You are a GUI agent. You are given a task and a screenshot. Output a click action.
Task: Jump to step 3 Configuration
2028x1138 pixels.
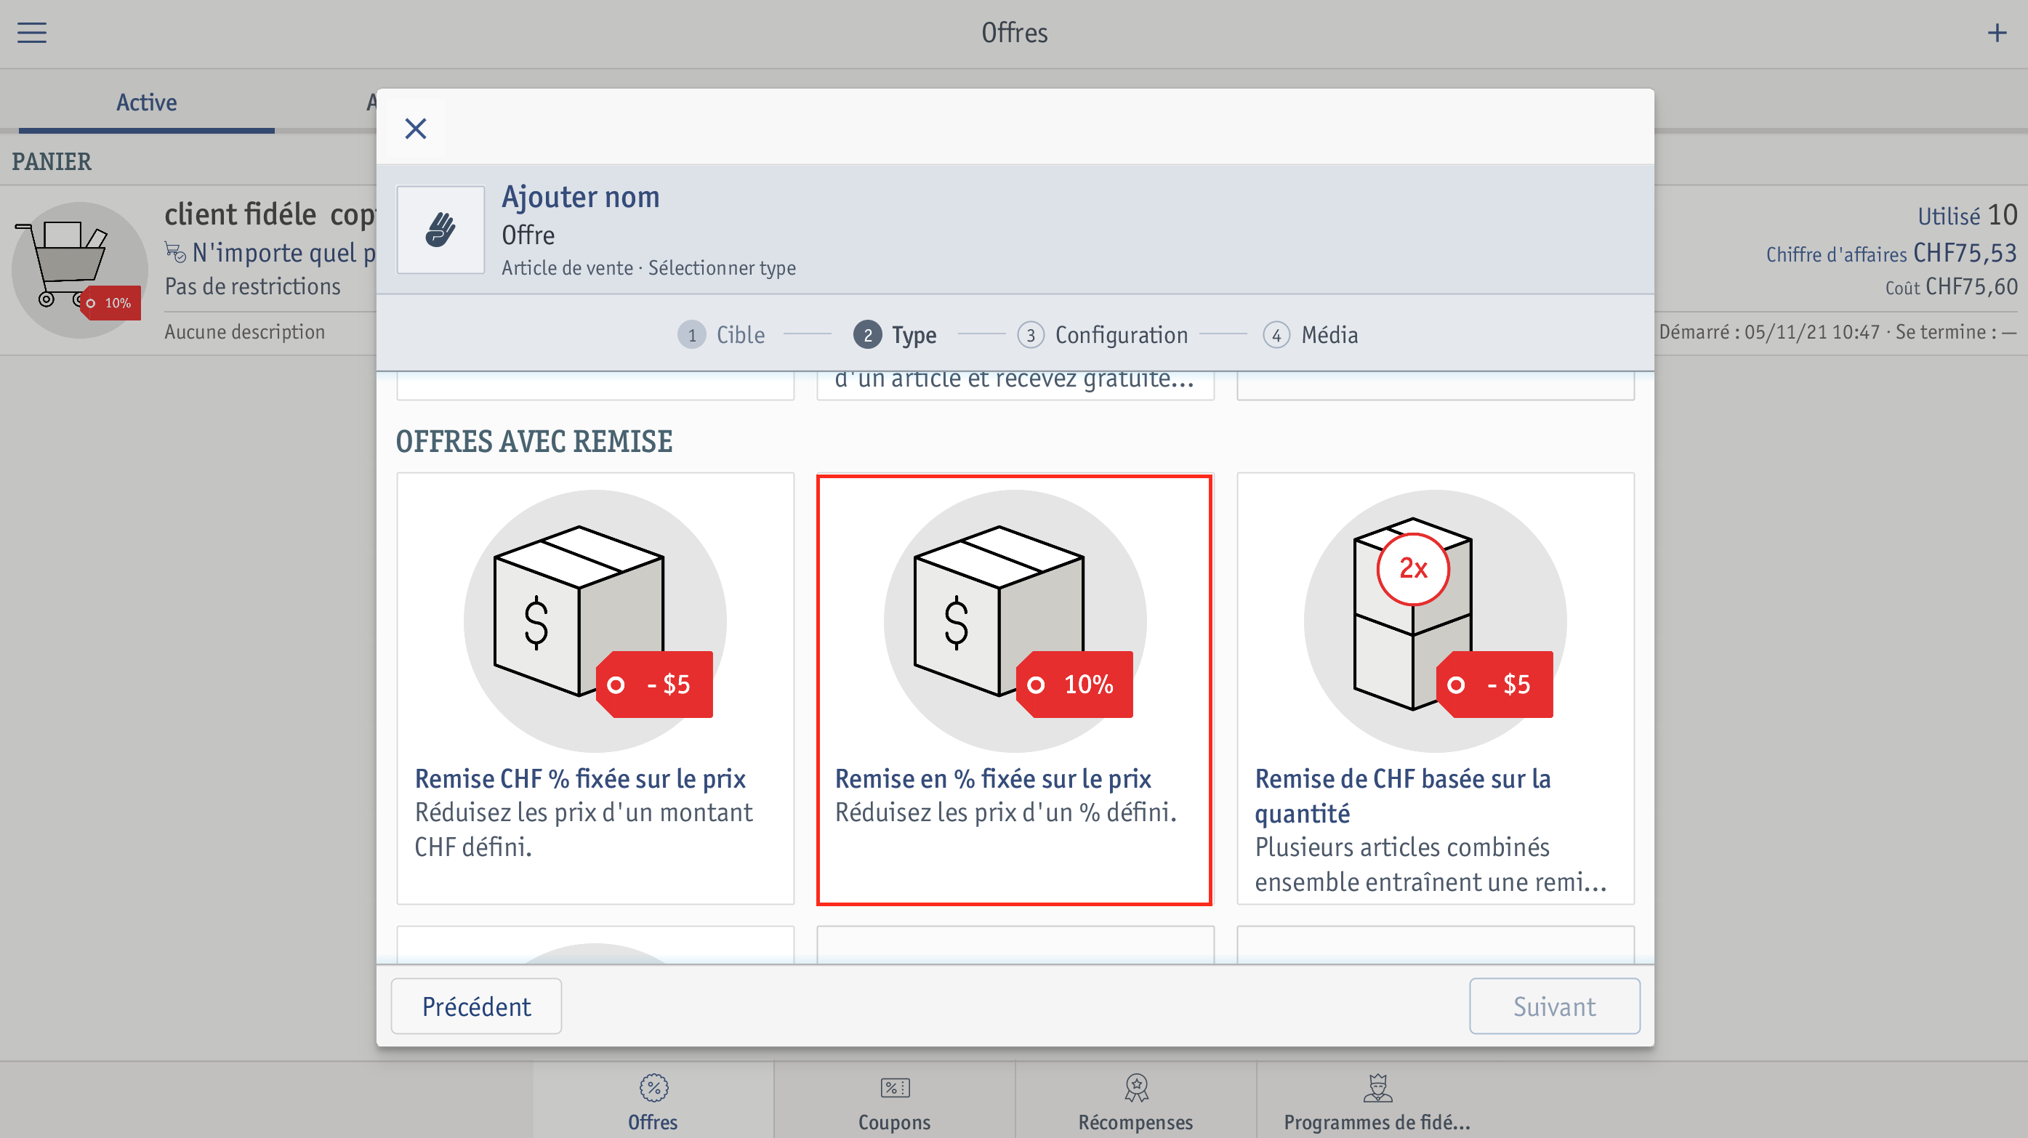pos(1103,334)
